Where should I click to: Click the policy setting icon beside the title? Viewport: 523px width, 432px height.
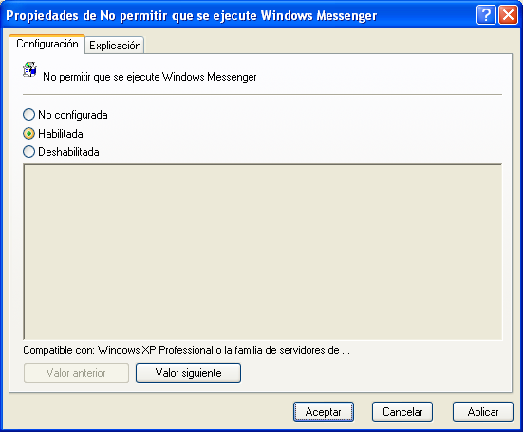coord(29,69)
